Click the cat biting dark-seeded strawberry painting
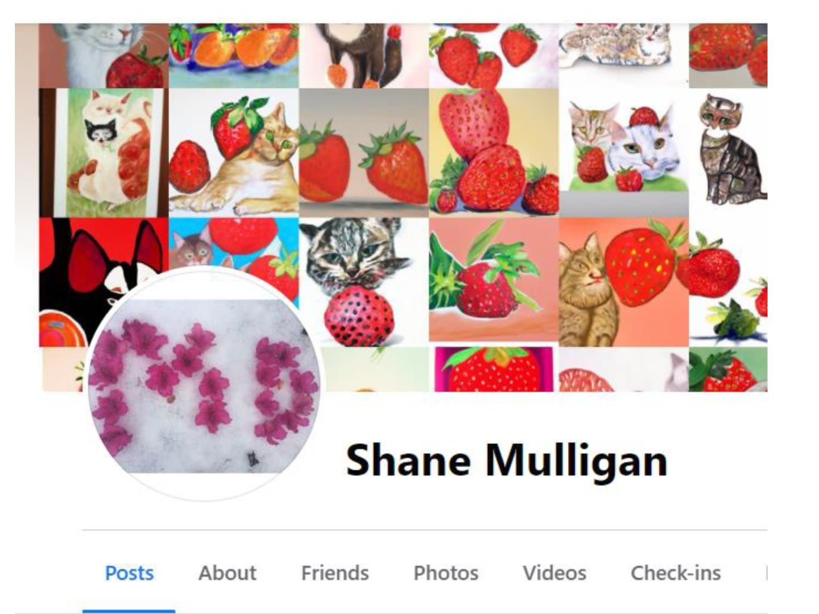Image resolution: width=819 pixels, height=614 pixels. (x=364, y=282)
